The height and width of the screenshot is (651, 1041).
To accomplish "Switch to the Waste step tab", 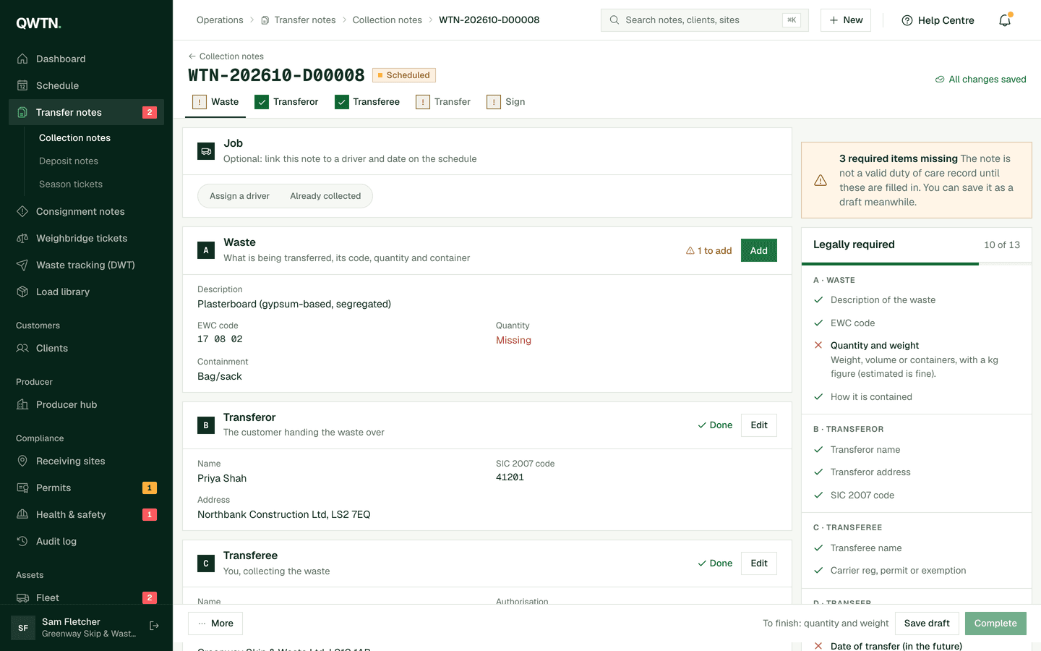I will 215,102.
